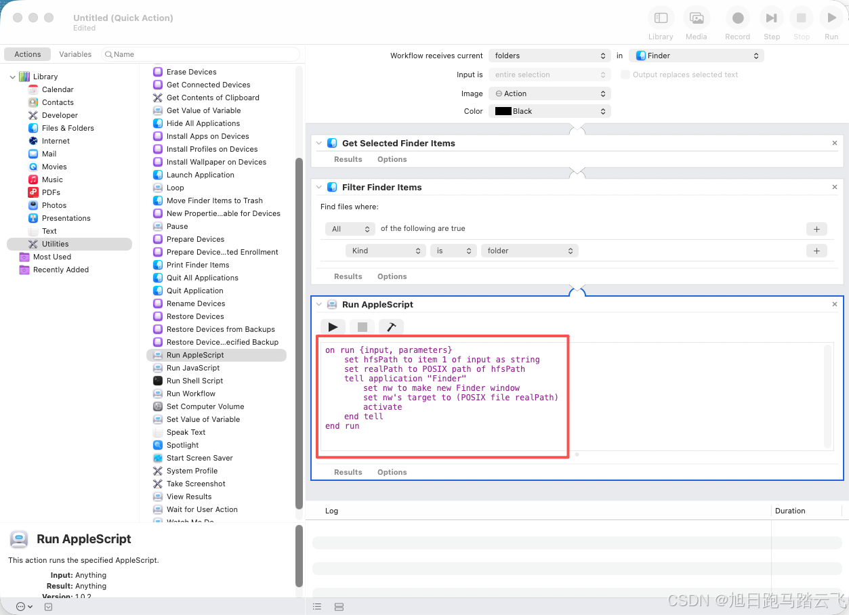Compile the script with the hammer button
The image size is (849, 615).
(x=391, y=327)
